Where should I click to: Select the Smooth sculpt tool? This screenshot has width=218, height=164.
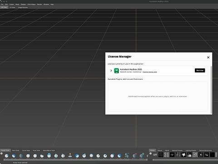click(14, 156)
